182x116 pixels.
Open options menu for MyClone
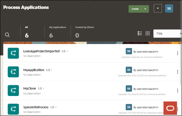178,90
